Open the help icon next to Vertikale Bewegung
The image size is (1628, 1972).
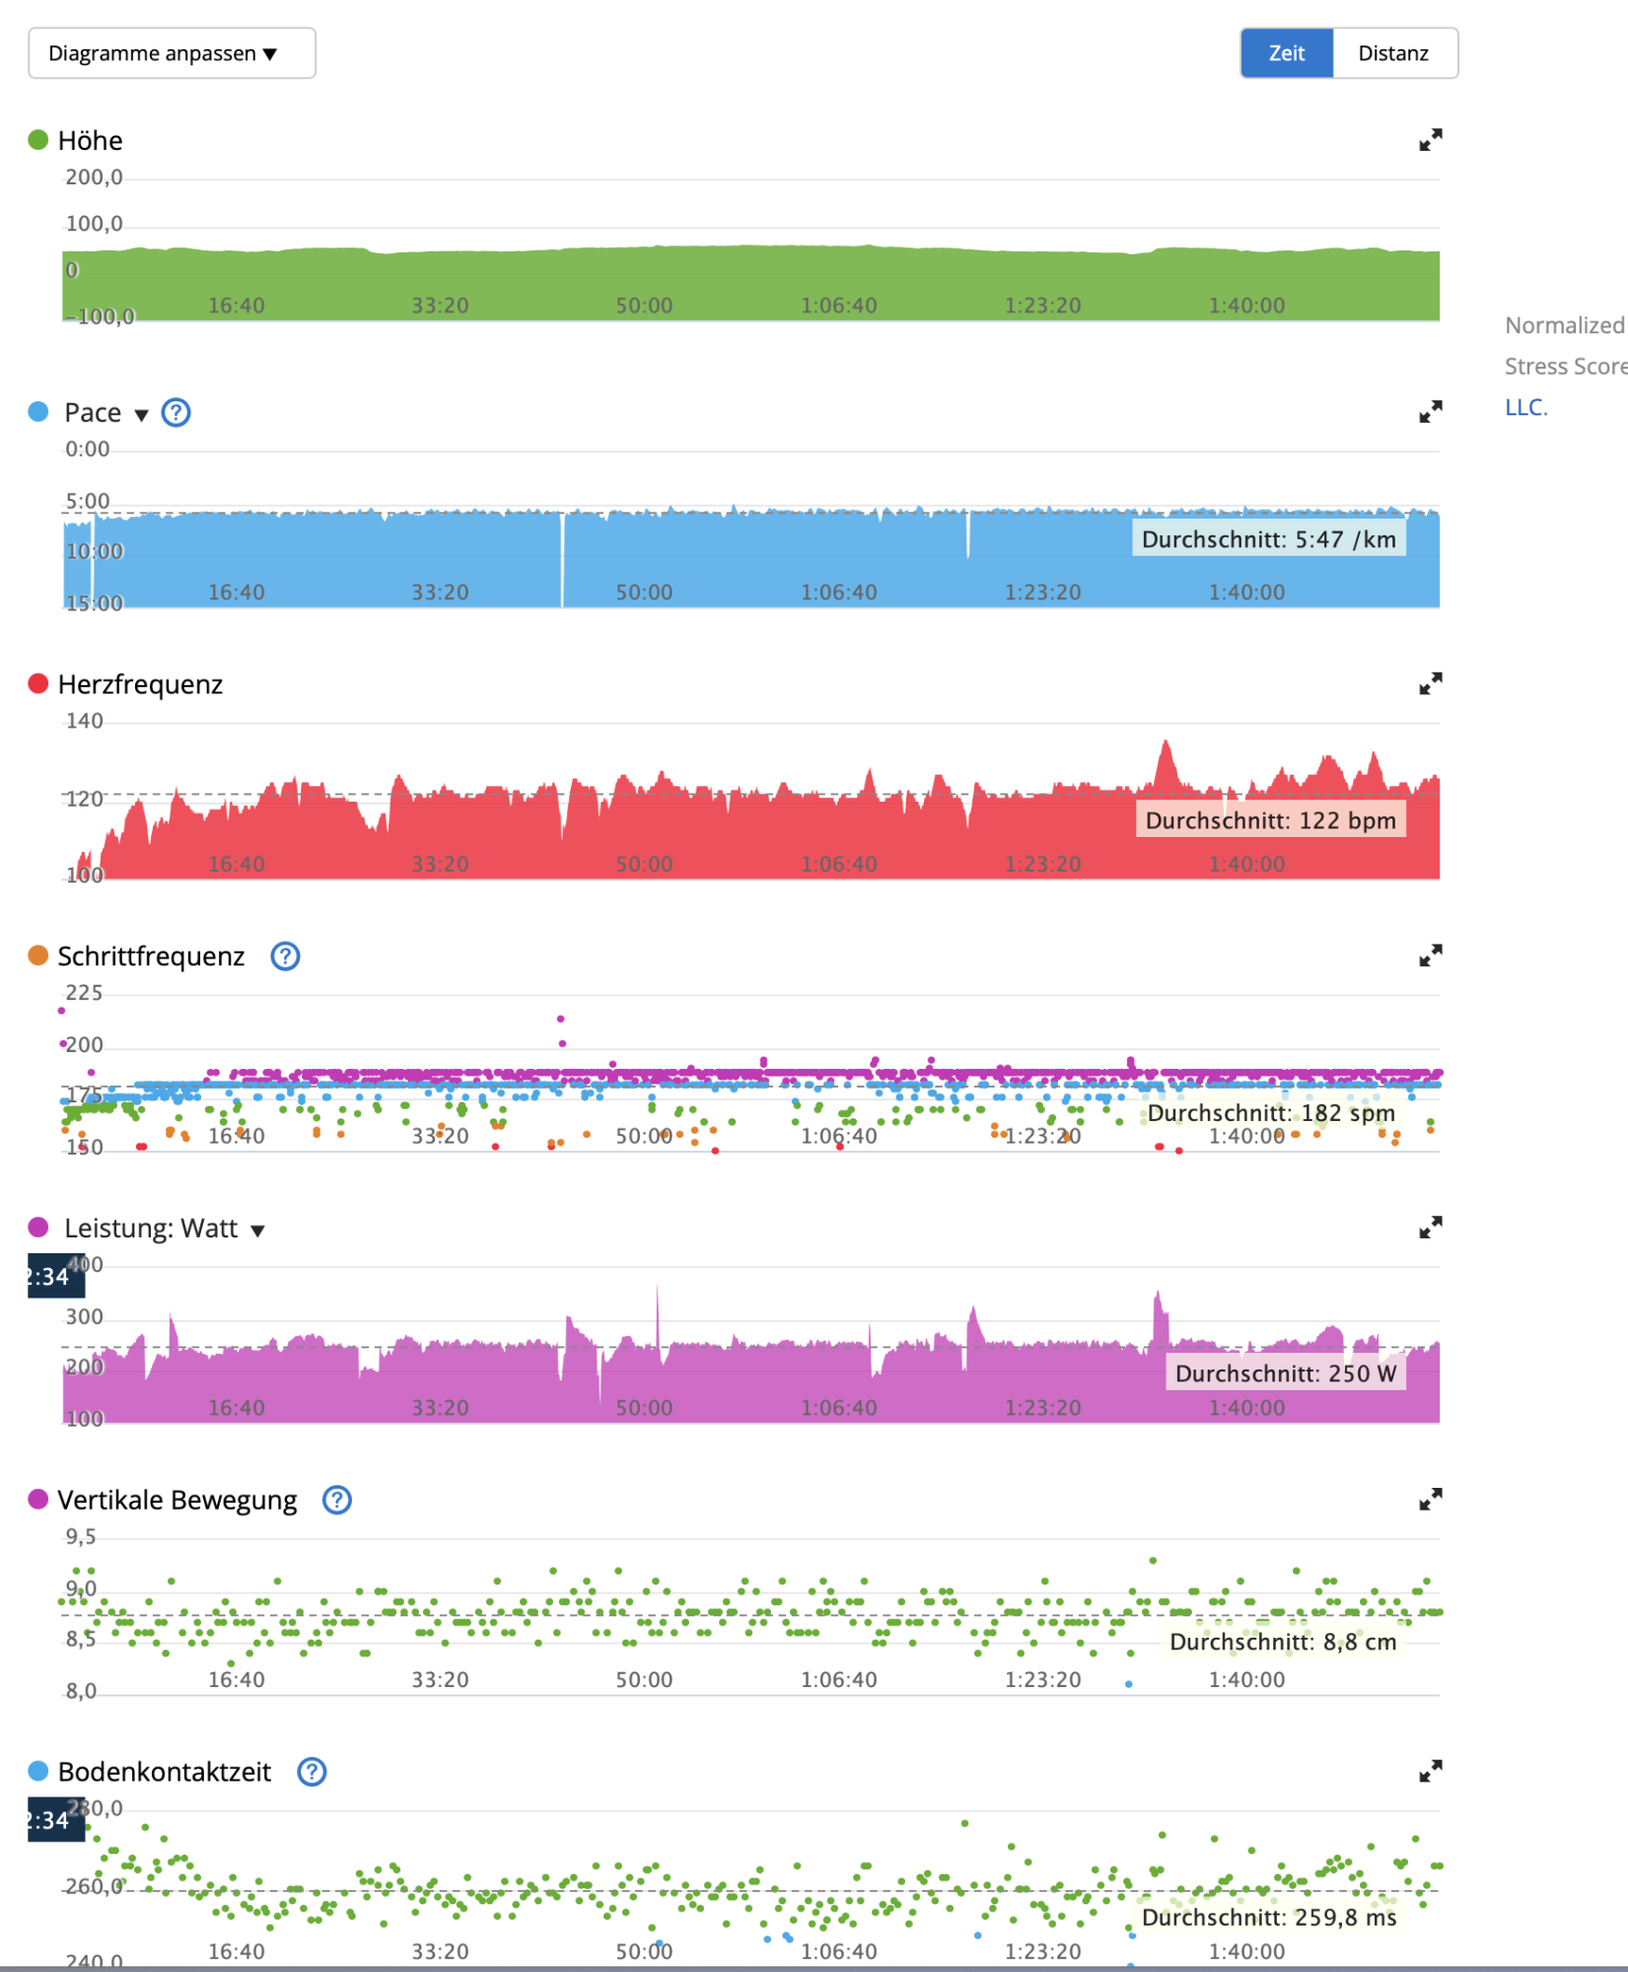pos(337,1500)
